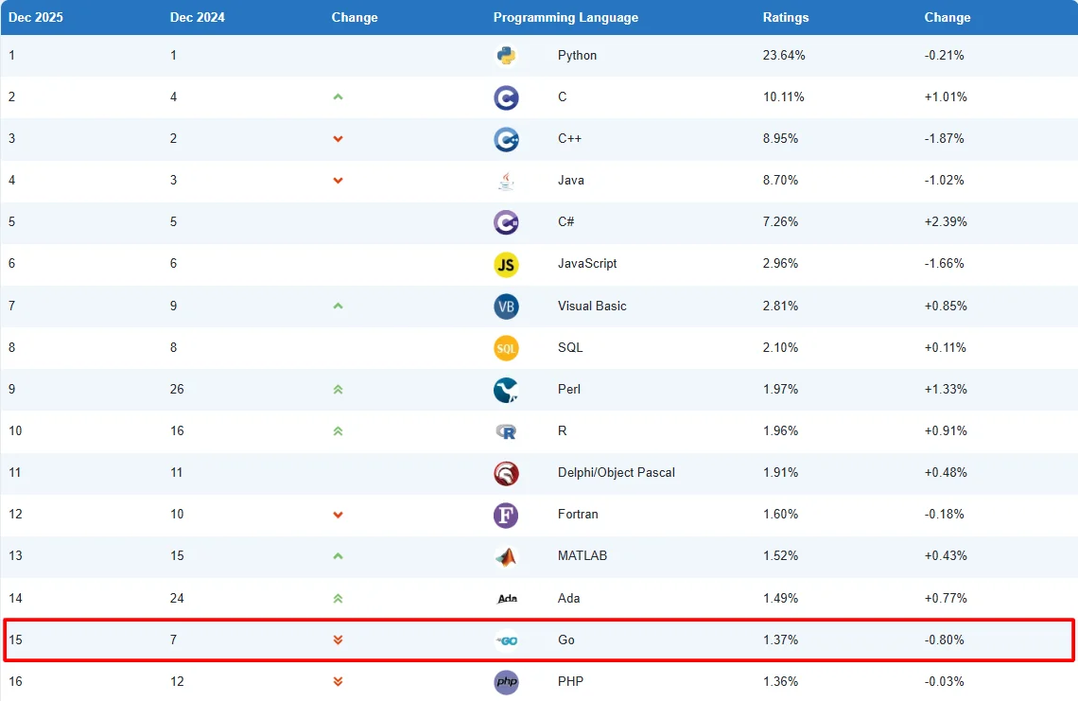Click the Java coffee cup icon
The width and height of the screenshot is (1078, 701).
point(506,181)
